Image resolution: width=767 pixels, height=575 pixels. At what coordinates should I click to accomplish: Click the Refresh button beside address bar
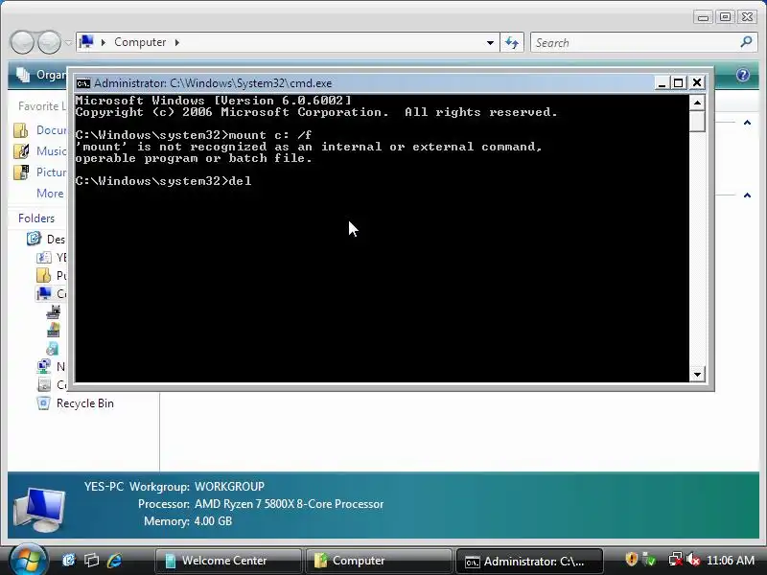click(512, 42)
